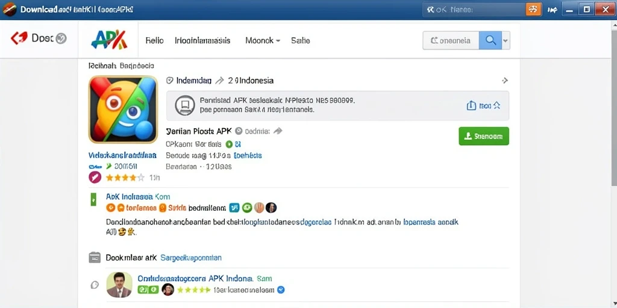Screen dimensions: 617x308
Task: Click the monitor icon in notice banner
Action: [184, 105]
